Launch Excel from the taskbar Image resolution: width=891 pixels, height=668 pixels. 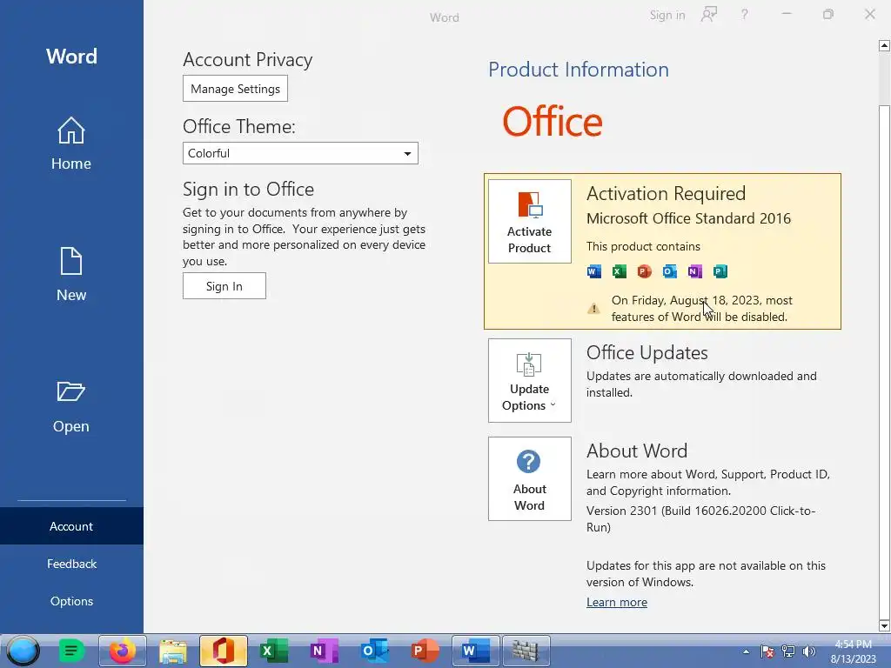click(x=273, y=651)
